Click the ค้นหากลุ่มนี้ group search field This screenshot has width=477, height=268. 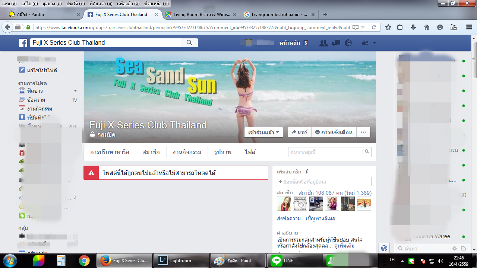[x=325, y=152]
